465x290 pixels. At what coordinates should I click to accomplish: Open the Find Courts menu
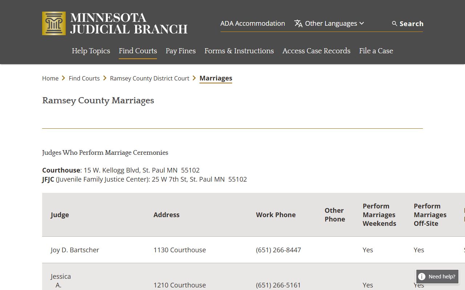point(138,51)
